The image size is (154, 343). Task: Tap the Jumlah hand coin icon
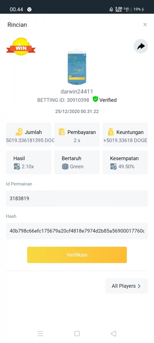(x=19, y=132)
